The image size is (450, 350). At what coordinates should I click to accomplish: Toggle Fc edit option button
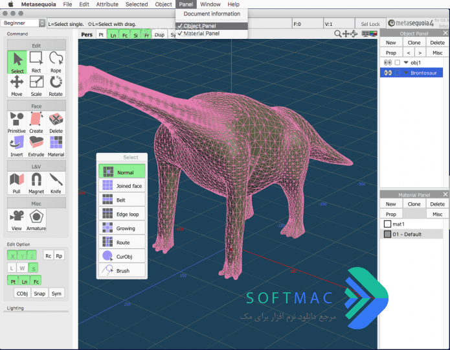pos(36,281)
